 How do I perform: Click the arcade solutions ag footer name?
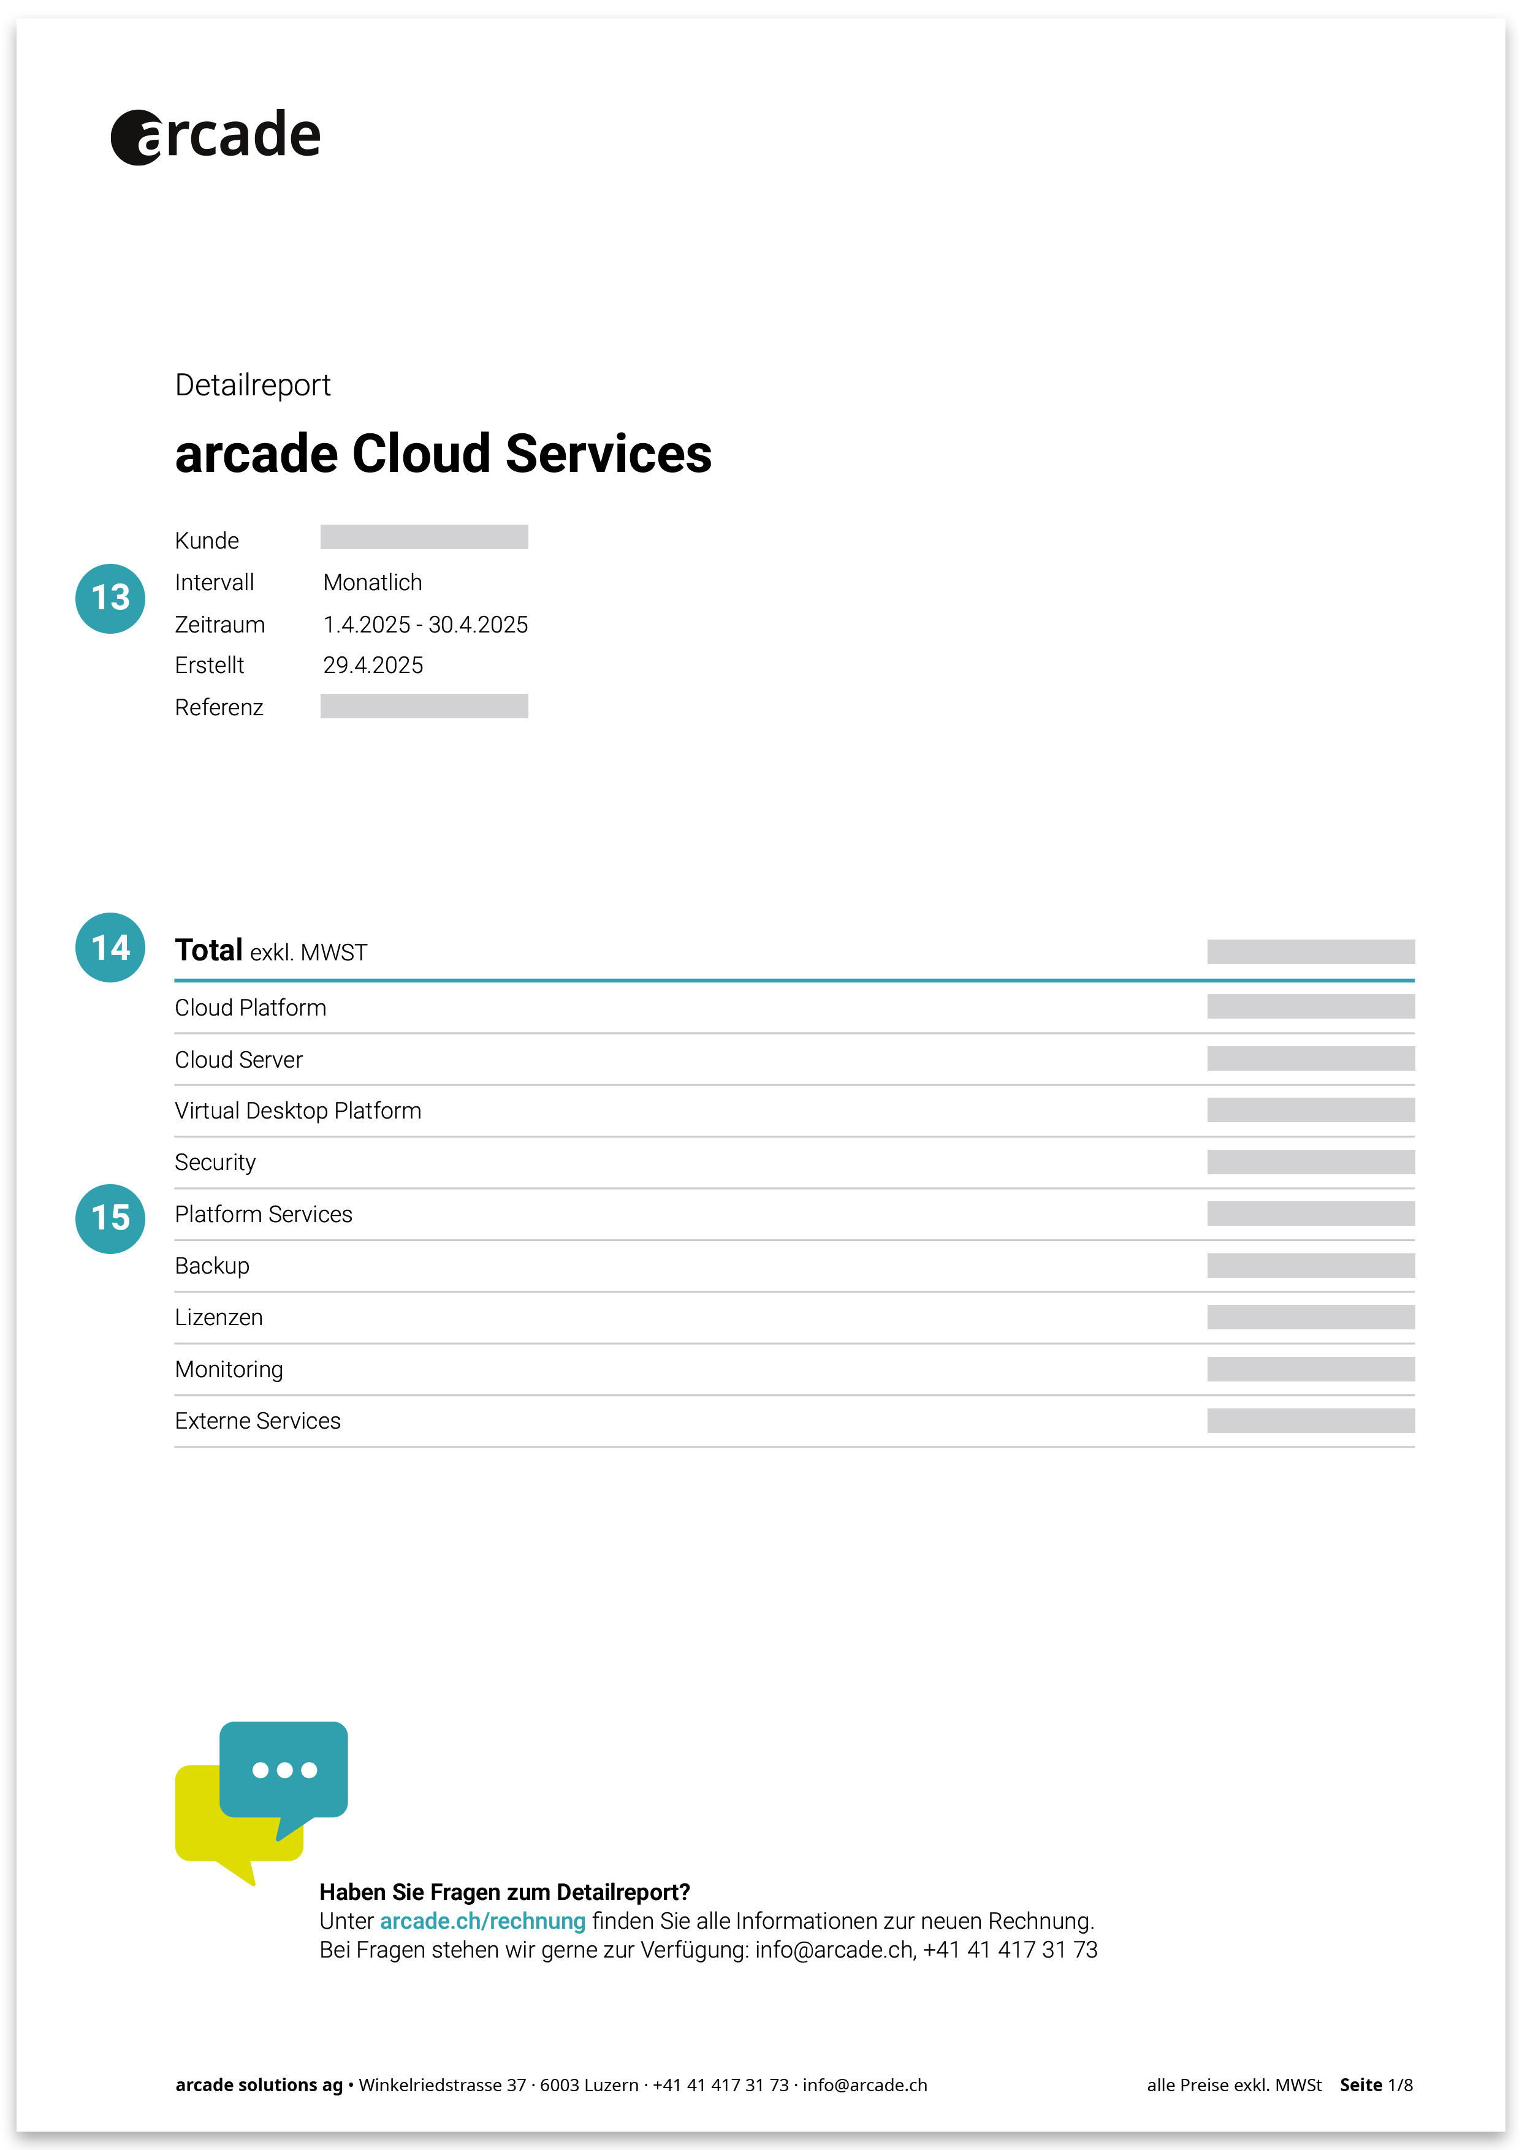[259, 2084]
